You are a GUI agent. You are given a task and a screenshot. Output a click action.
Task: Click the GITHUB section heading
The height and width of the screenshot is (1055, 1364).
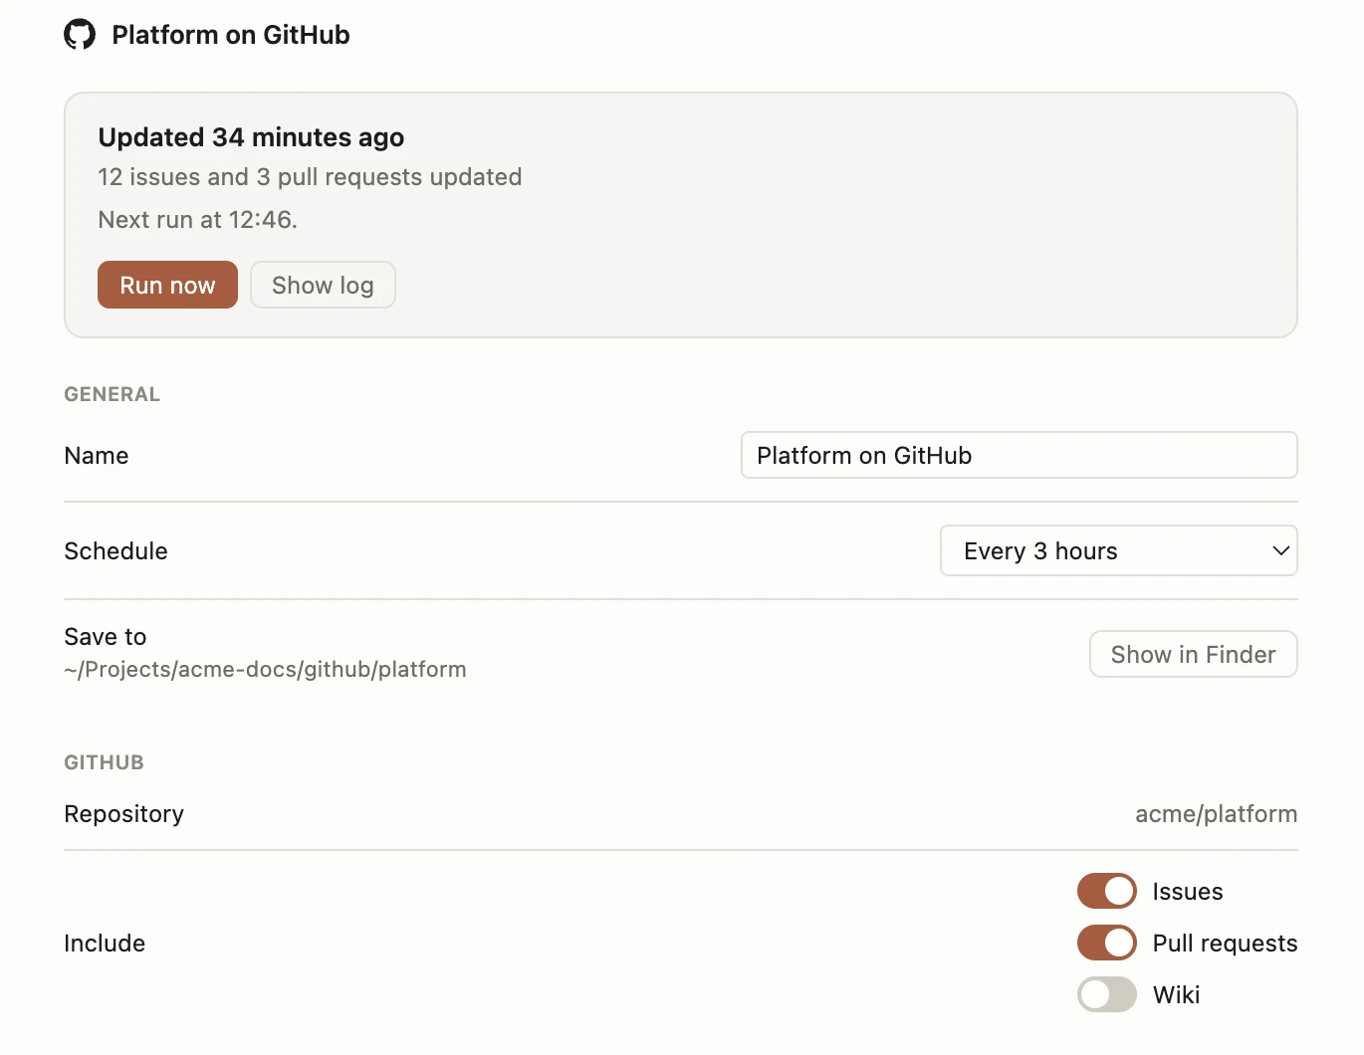pyautogui.click(x=104, y=762)
